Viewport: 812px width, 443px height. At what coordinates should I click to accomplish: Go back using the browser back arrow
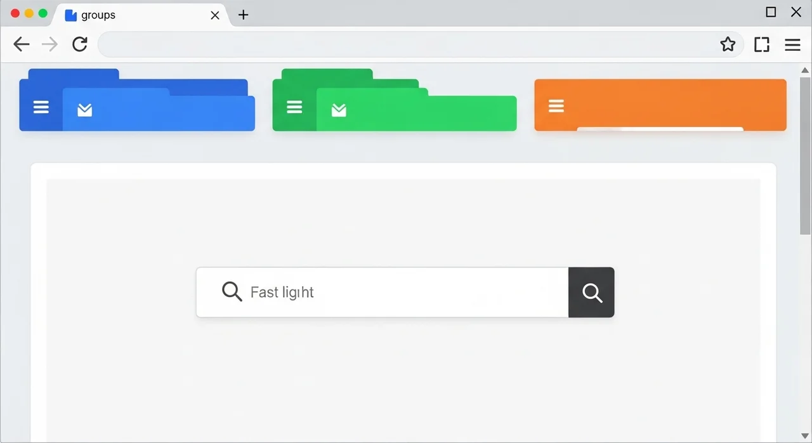tap(22, 44)
